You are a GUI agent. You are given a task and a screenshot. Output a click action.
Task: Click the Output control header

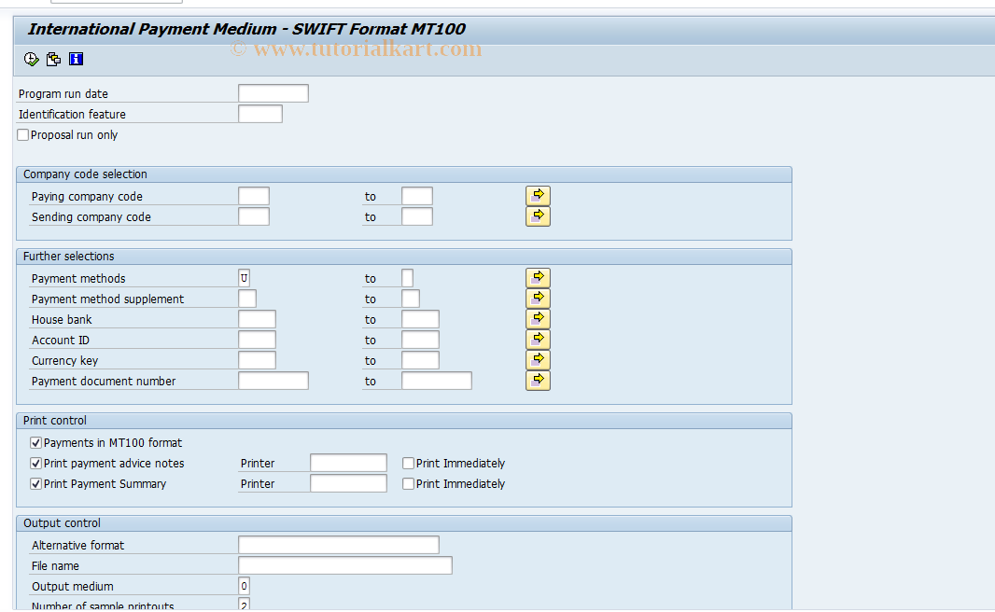[x=62, y=522]
